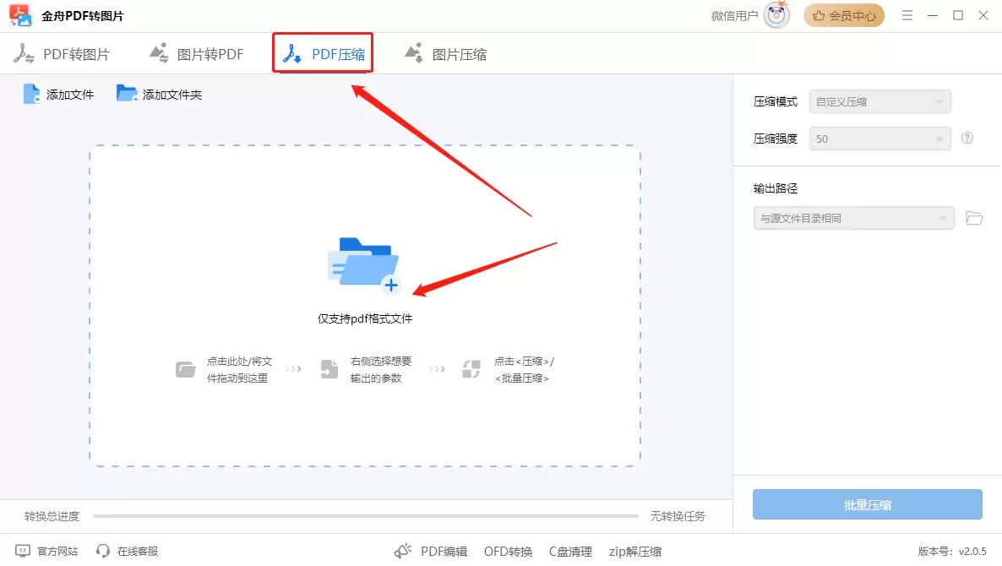Click the 微信用户 avatar

(777, 14)
